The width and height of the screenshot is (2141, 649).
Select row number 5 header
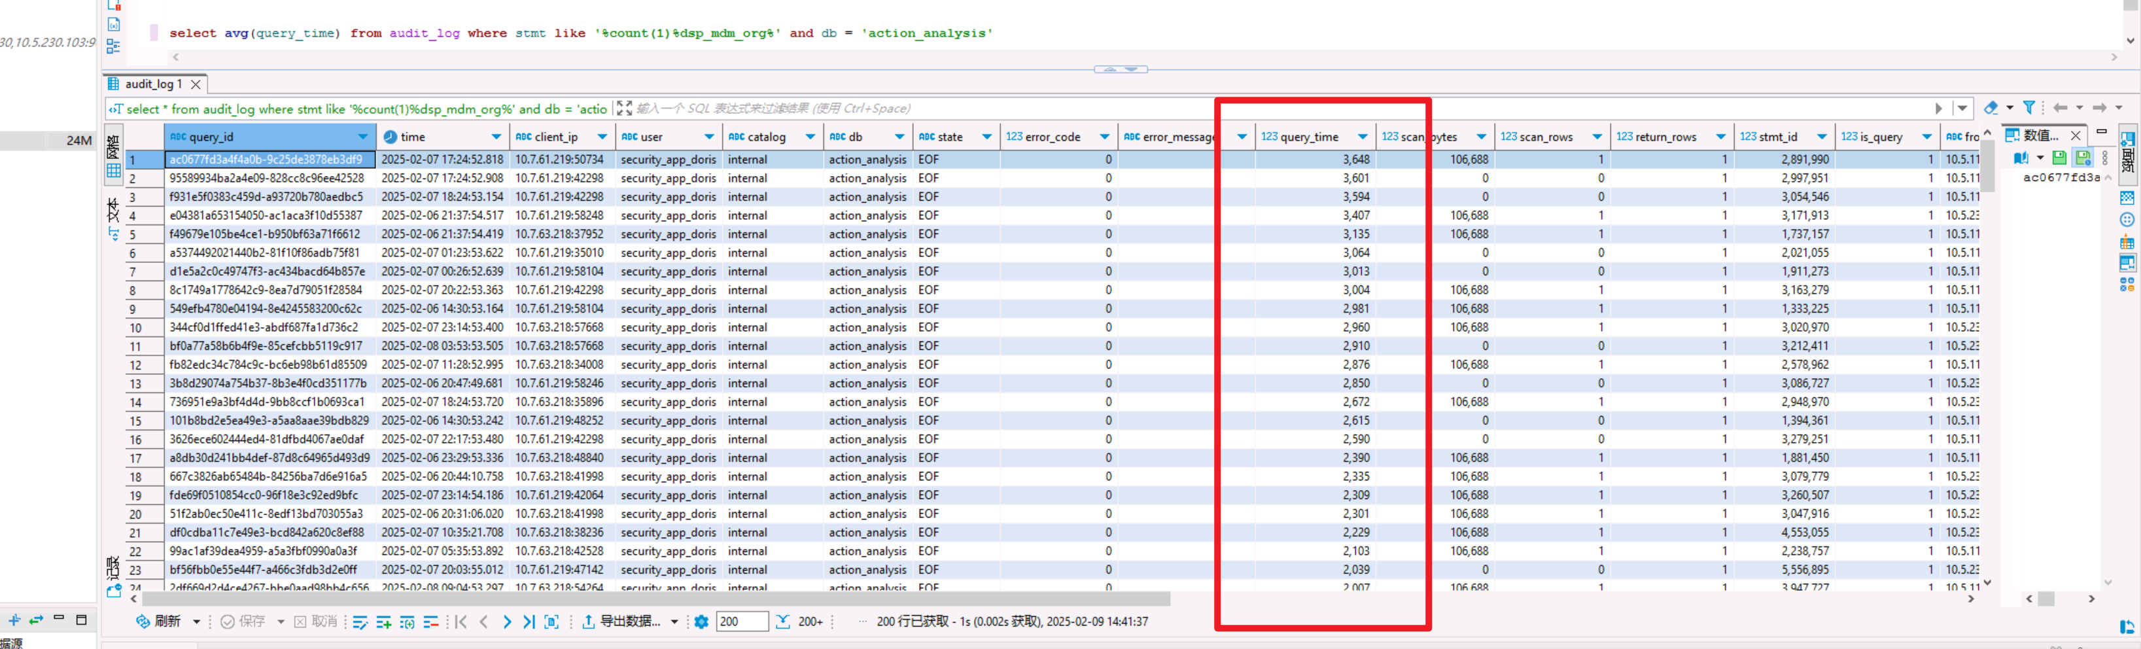click(145, 234)
